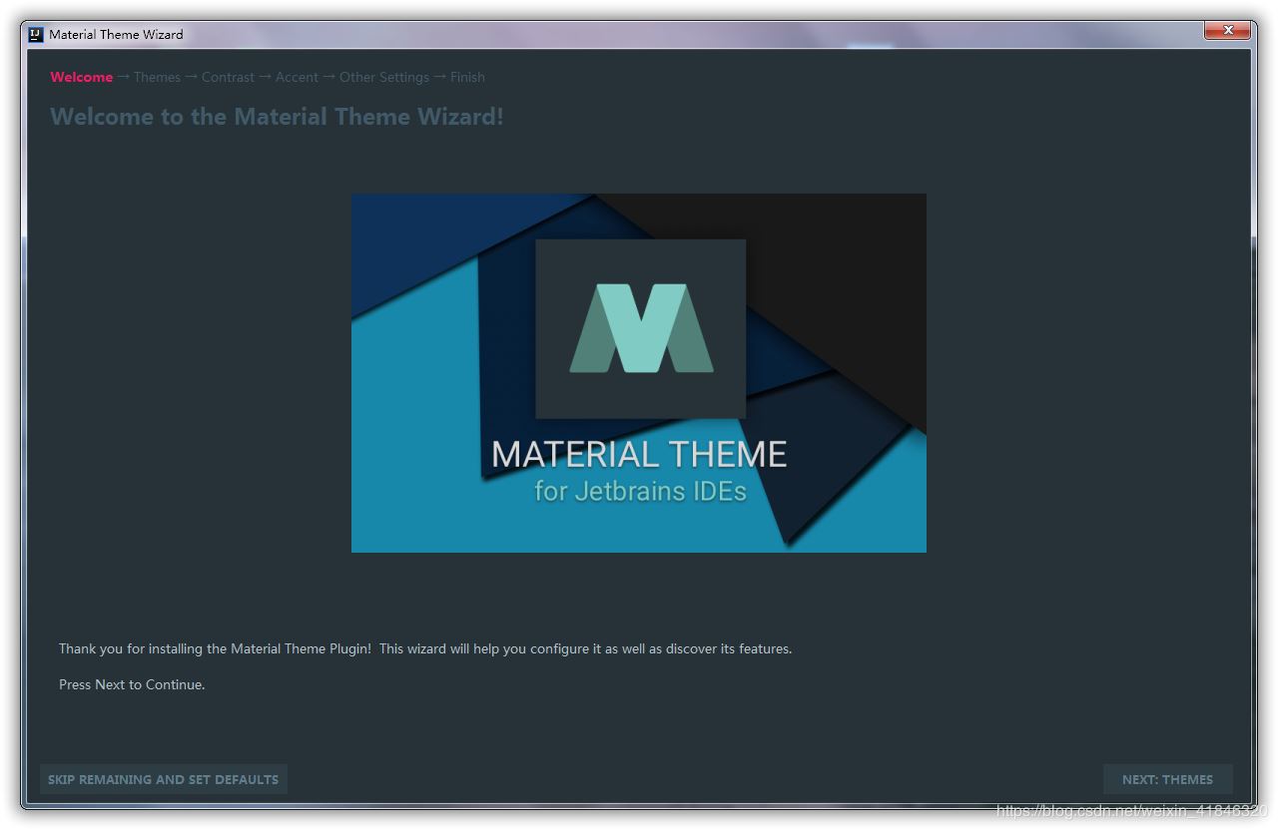This screenshot has height=830, width=1278.
Task: Click the NEXT: THEMES button
Action: pyautogui.click(x=1167, y=779)
